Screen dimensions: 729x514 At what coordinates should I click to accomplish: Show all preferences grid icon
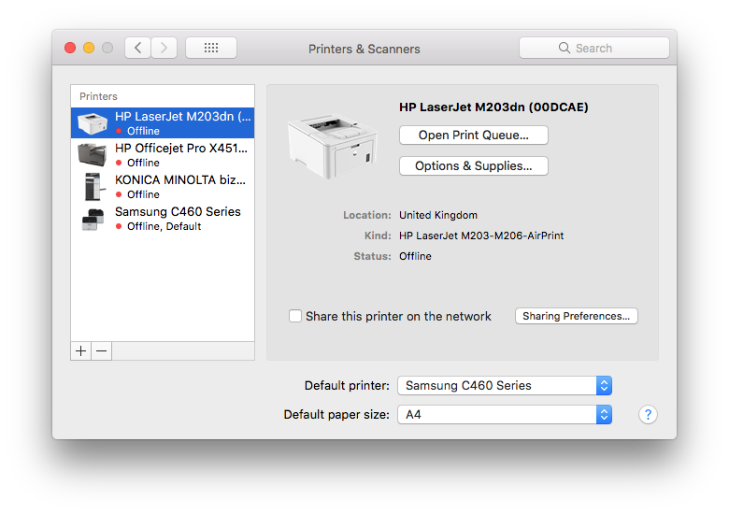pos(211,48)
